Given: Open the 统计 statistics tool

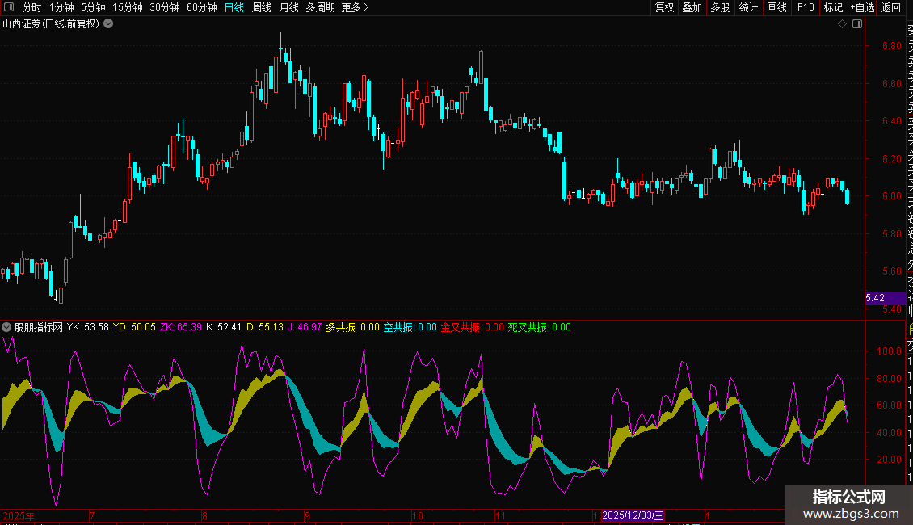Looking at the screenshot, I should [748, 7].
